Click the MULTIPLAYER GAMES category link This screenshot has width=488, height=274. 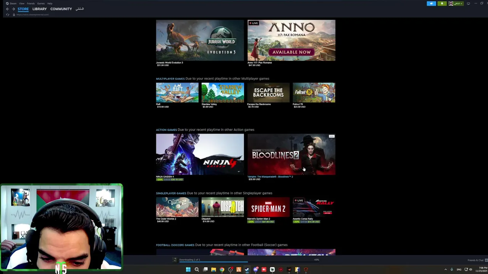(170, 79)
